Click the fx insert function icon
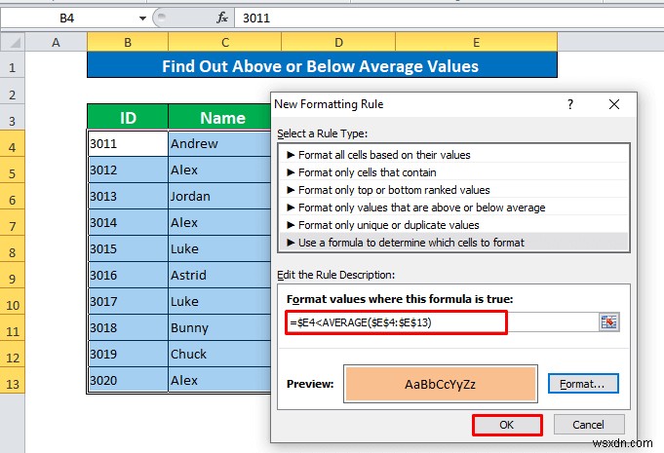664x453 pixels. pyautogui.click(x=222, y=18)
